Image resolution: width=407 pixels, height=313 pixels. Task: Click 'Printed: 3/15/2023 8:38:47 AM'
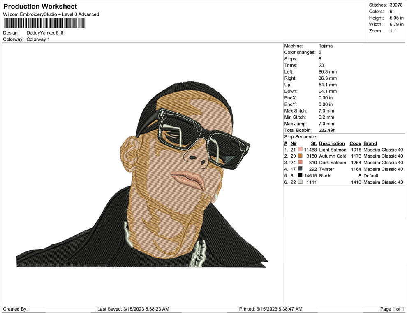(271, 309)
